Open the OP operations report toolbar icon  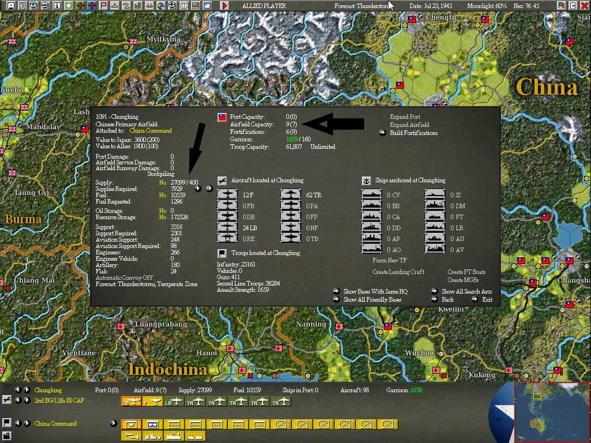184,6
